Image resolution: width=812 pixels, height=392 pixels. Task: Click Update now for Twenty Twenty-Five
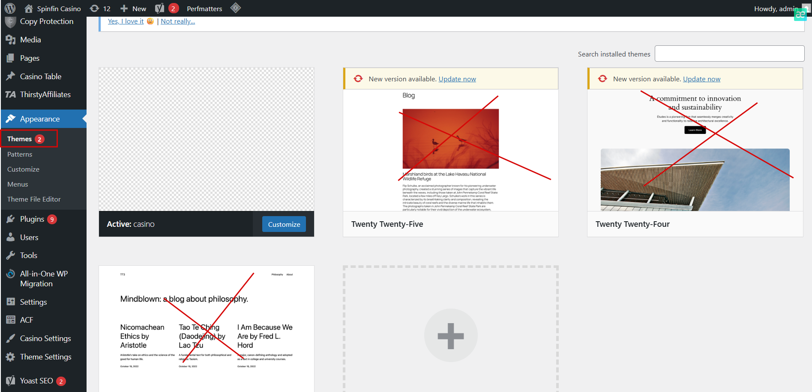457,79
